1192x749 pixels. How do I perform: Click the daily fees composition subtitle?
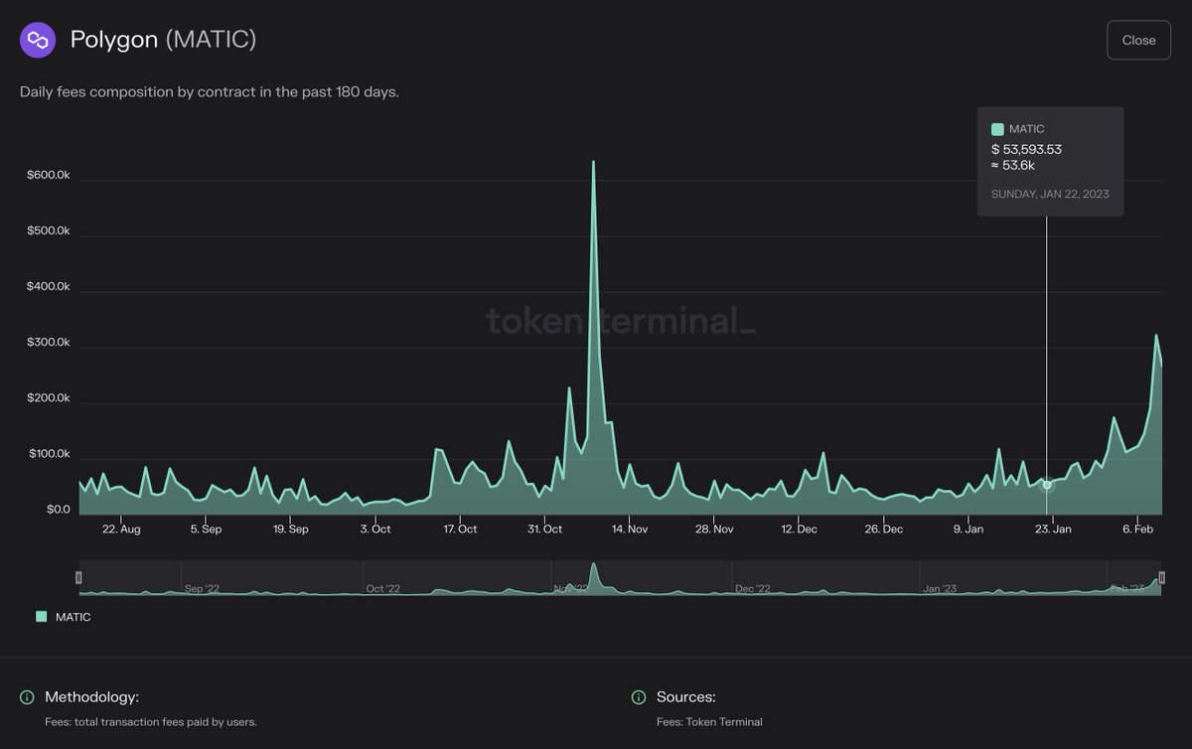210,92
